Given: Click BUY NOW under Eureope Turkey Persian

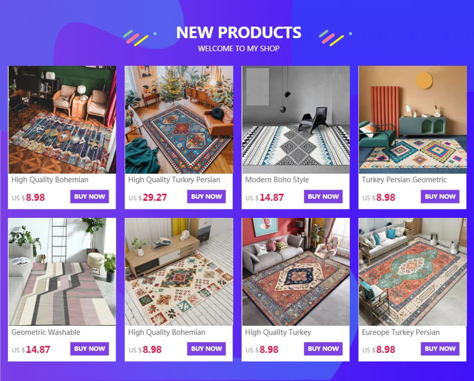Looking at the screenshot, I should tap(440, 349).
